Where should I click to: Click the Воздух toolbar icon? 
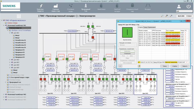148,7
